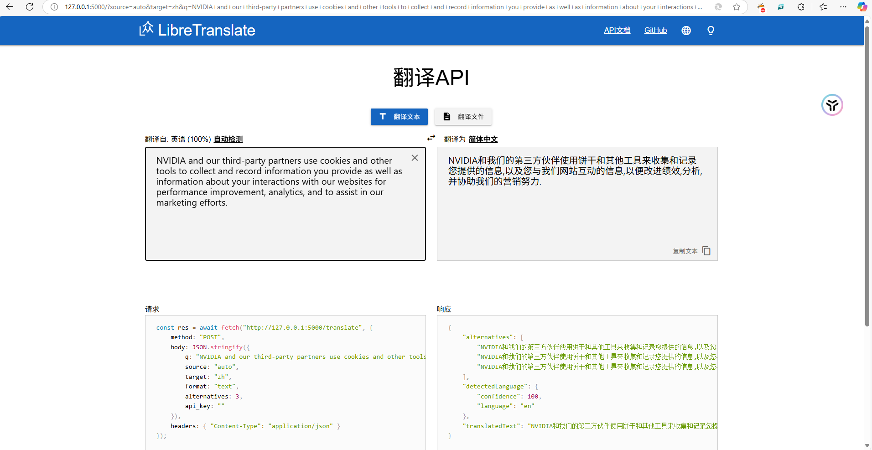This screenshot has width=872, height=450.
Task: Click the swap languages arrows icon
Action: (431, 138)
